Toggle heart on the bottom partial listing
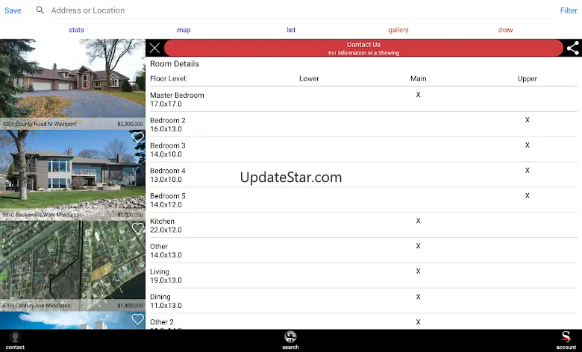This screenshot has width=582, height=352. [138, 319]
